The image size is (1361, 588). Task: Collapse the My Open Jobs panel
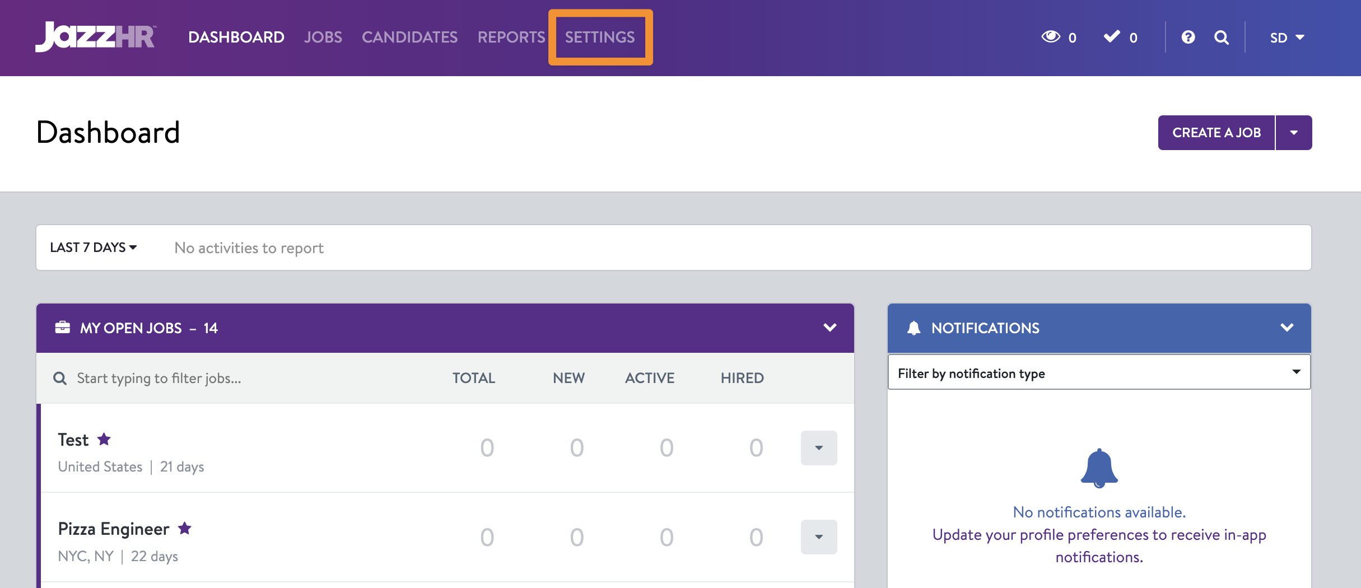(830, 328)
